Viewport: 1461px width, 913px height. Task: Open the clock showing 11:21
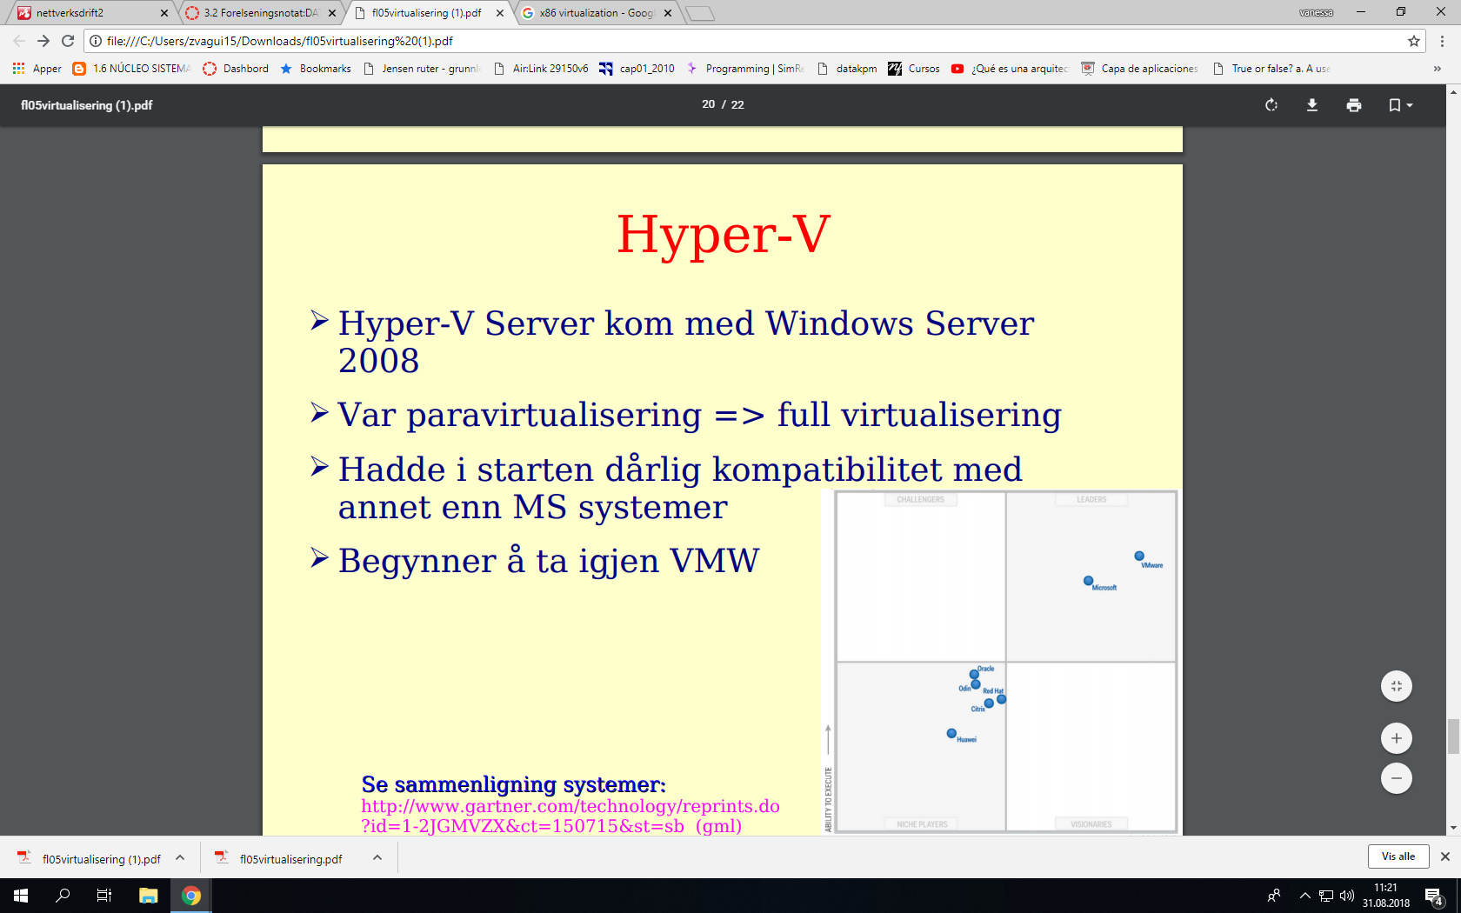(1385, 896)
